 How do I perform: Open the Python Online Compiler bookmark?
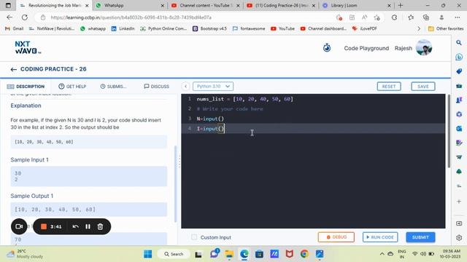point(163,28)
